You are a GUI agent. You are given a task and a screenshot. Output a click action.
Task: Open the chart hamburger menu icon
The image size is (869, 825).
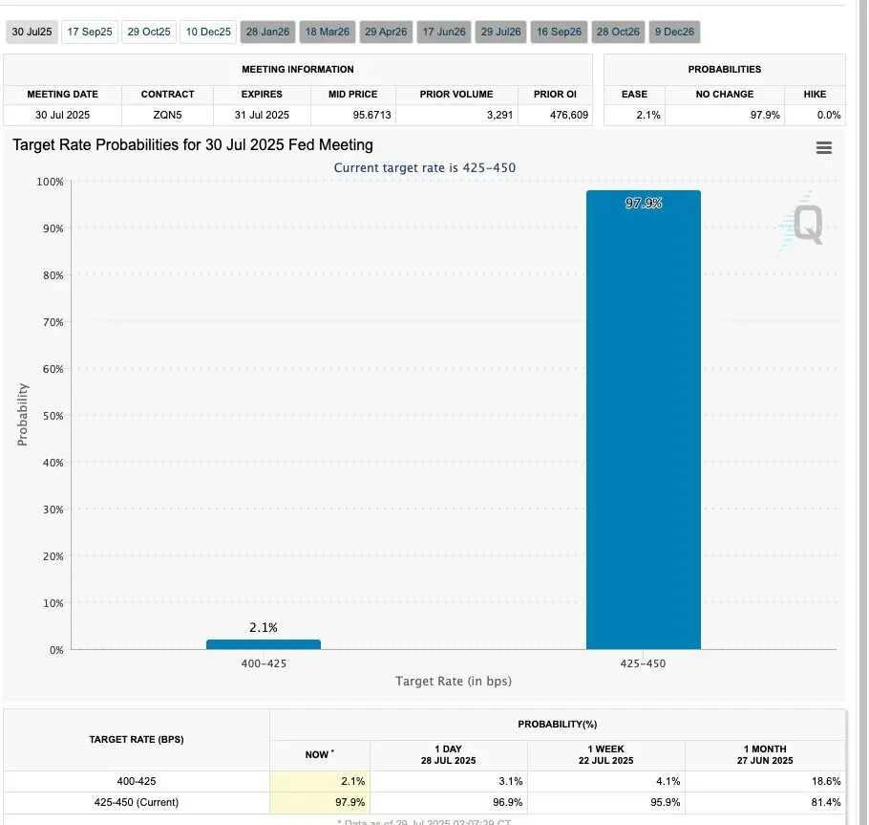pyautogui.click(x=823, y=147)
